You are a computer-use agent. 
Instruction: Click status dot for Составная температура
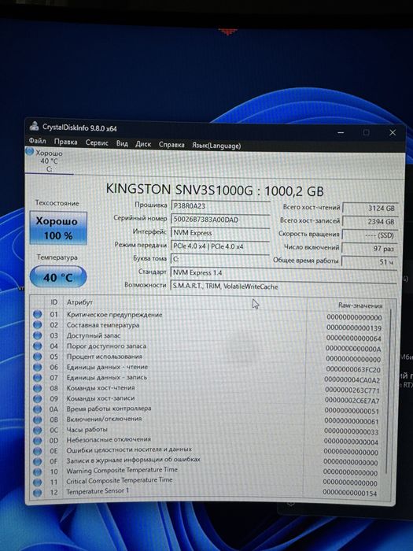pyautogui.click(x=38, y=324)
